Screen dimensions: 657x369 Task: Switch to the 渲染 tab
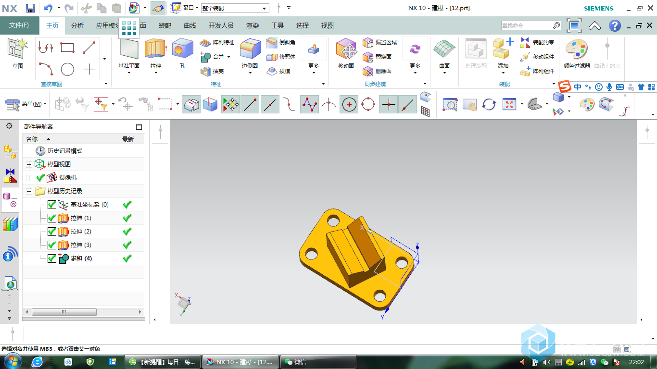pyautogui.click(x=253, y=25)
